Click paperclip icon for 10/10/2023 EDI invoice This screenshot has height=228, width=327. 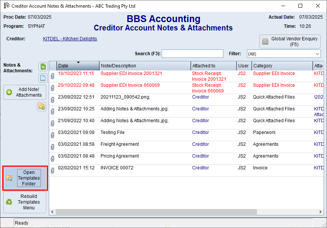53,76
